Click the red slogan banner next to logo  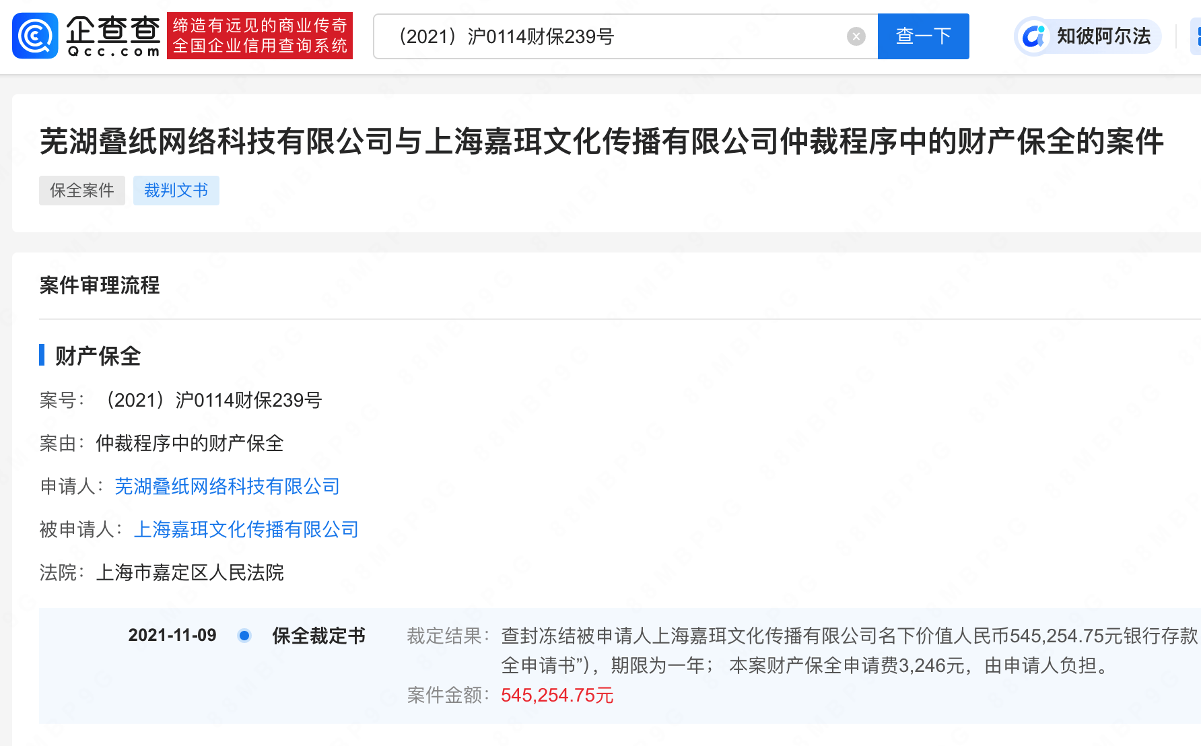(260, 36)
